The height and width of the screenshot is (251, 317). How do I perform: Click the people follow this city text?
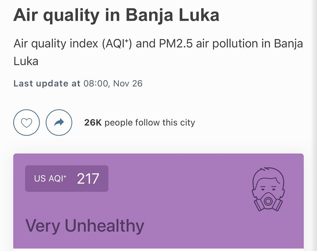pyautogui.click(x=150, y=122)
